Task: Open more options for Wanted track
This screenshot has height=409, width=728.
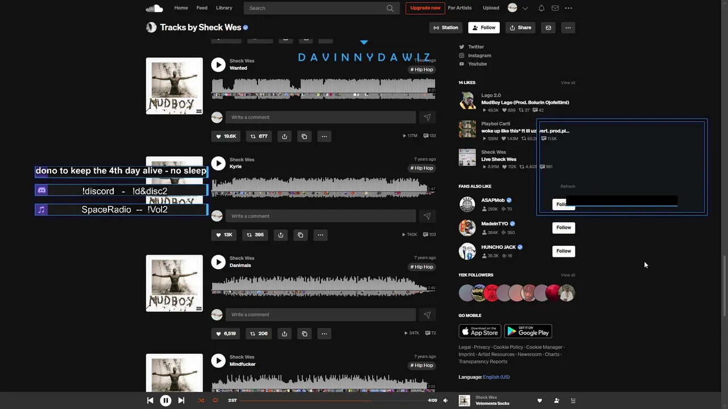Action: (x=324, y=136)
